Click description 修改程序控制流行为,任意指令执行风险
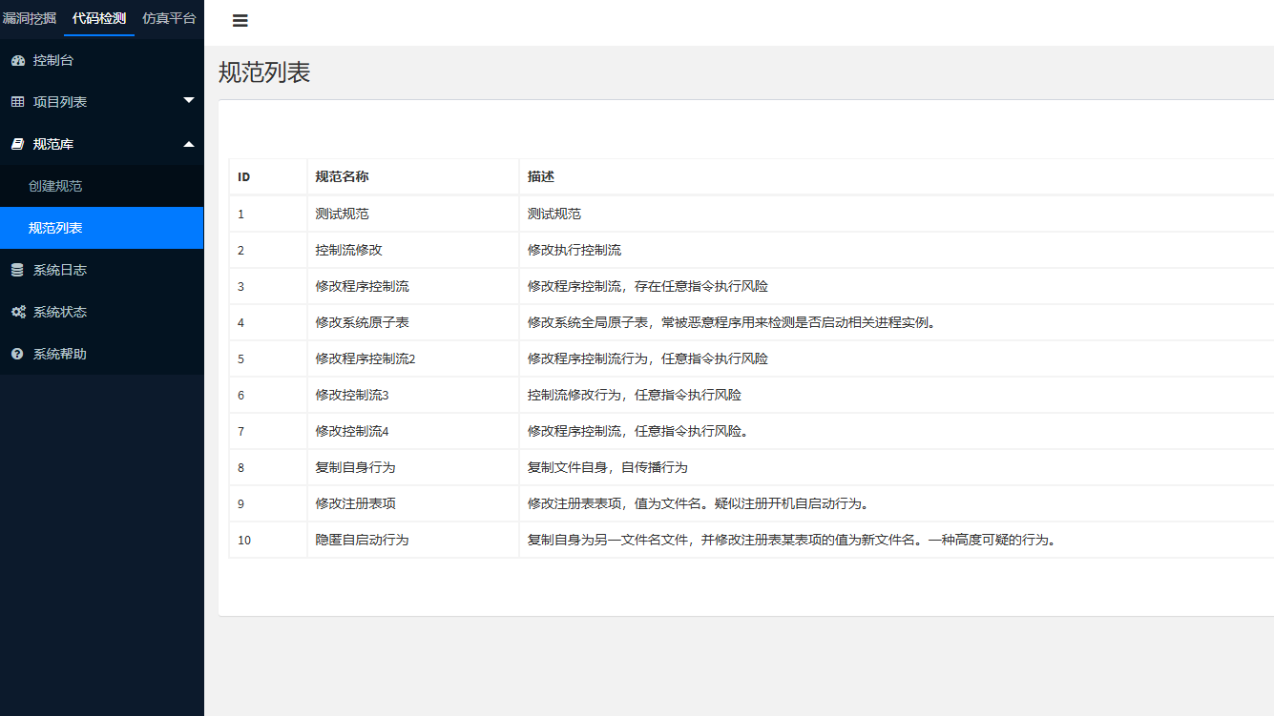 click(648, 358)
